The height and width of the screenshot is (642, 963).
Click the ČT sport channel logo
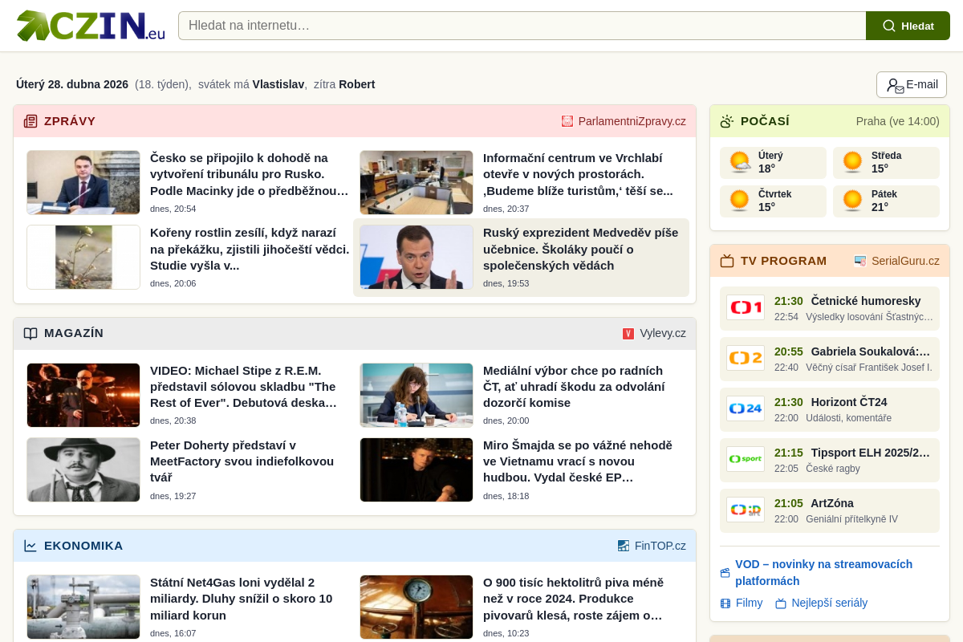746,459
